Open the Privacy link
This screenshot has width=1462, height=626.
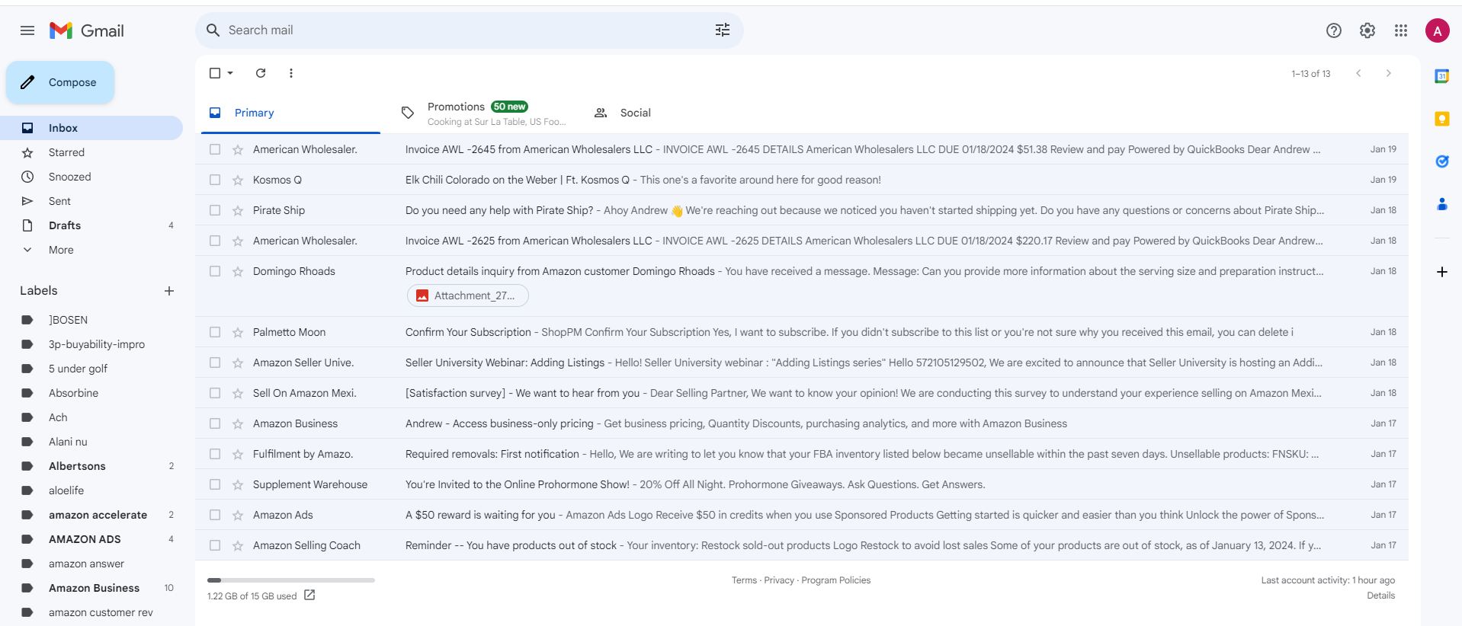779,580
